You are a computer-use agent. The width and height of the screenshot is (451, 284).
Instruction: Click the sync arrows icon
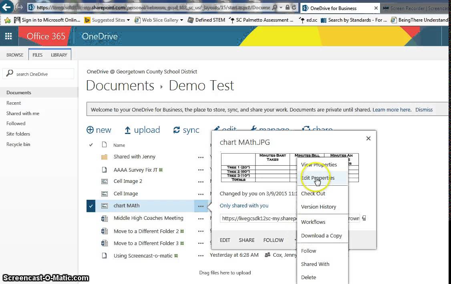point(176,130)
